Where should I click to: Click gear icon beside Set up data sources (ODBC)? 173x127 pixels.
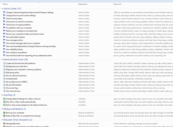pyautogui.click(x=4, y=82)
